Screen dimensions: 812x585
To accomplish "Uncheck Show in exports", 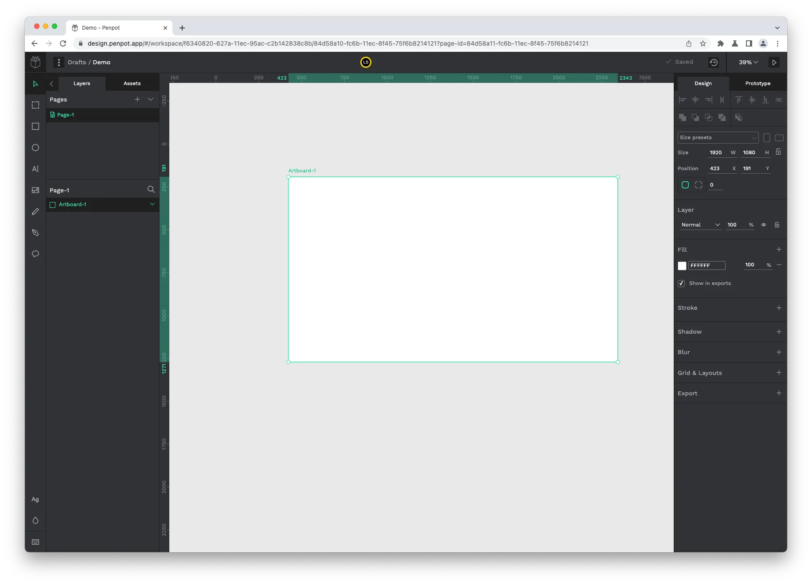I will (681, 283).
